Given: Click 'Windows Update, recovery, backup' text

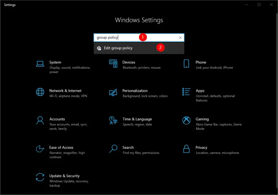Looking at the screenshot, I should (69, 183).
